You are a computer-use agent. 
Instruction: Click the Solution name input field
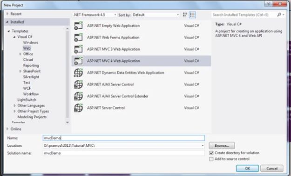pyautogui.click(x=124, y=153)
